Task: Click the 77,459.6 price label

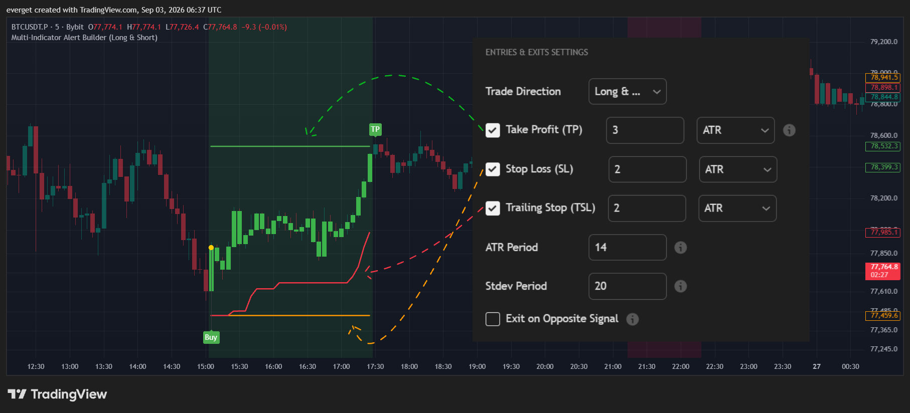Action: coord(883,316)
